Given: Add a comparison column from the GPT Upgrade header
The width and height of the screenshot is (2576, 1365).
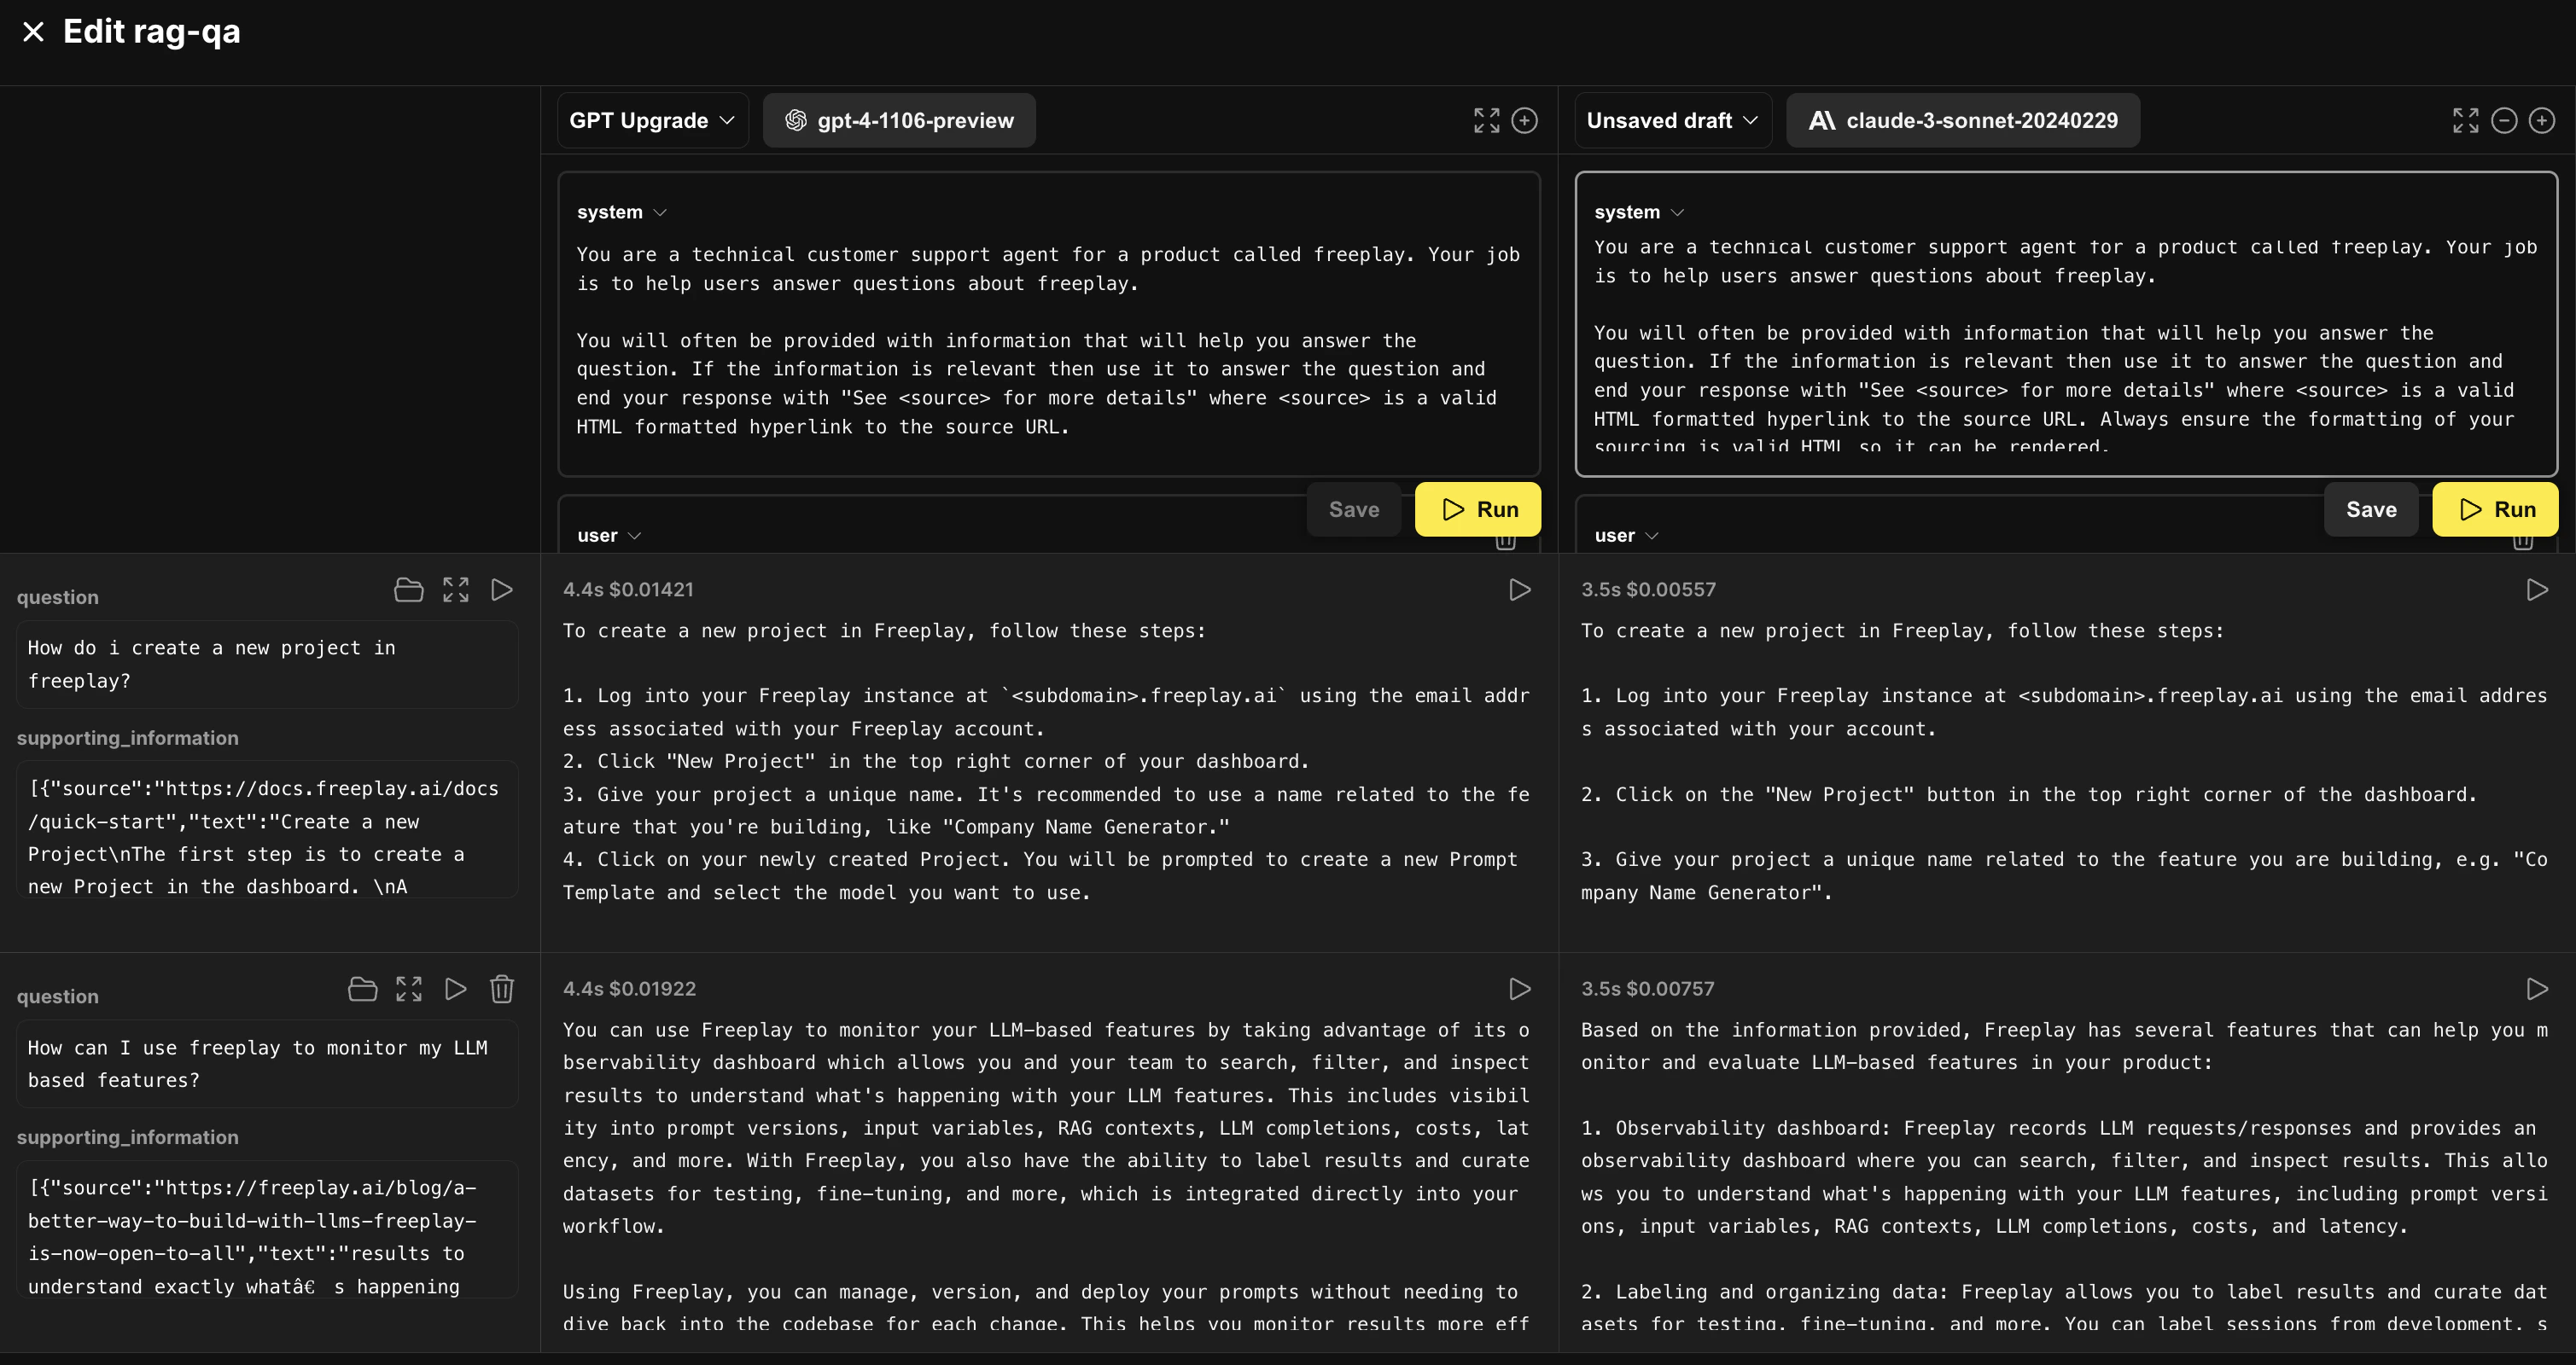Looking at the screenshot, I should tap(1524, 121).
